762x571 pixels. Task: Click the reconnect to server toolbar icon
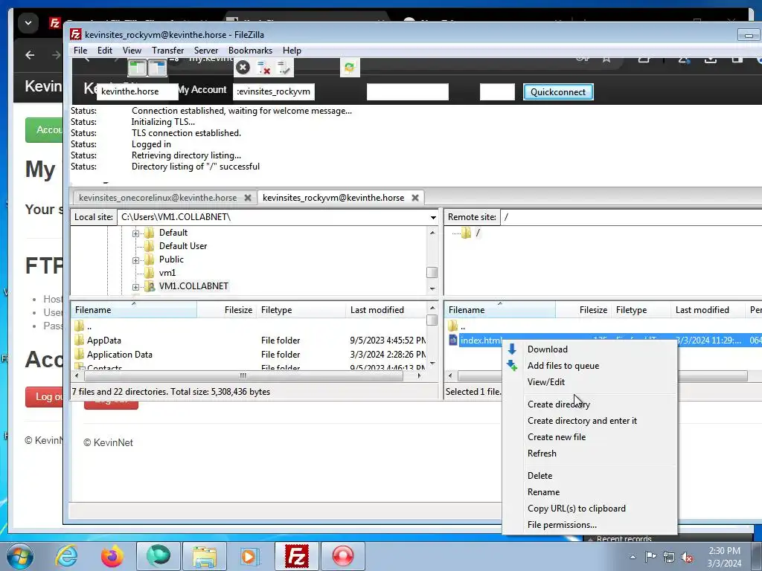[x=283, y=68]
